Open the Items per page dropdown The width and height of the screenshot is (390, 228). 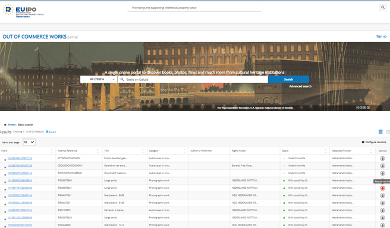click(29, 142)
